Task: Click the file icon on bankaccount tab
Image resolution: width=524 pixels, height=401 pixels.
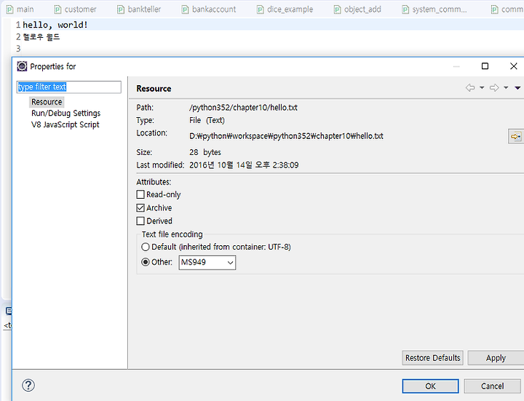Action: click(x=185, y=9)
